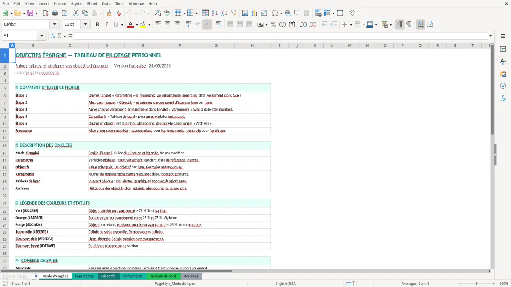Click the Add Decimal Place icon

click(x=303, y=25)
